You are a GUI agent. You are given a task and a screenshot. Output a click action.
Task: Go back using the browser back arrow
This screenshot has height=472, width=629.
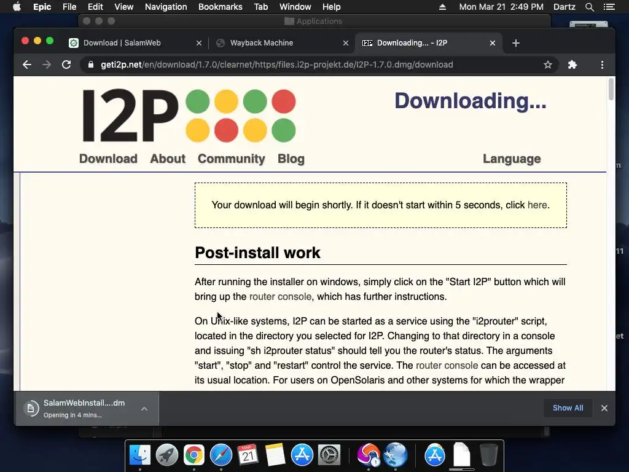(x=27, y=65)
